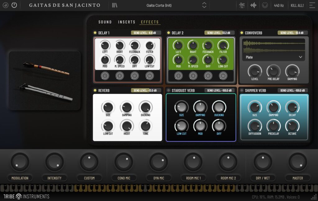This screenshot has width=318, height=201.
Task: Click the Delay 2 ST mode button
Action: point(208,76)
